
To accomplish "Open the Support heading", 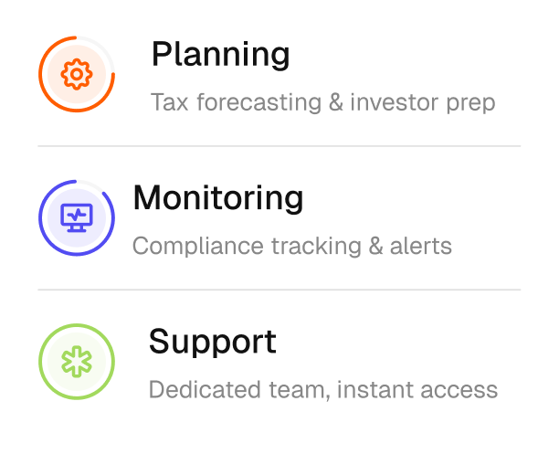I will point(213,342).
